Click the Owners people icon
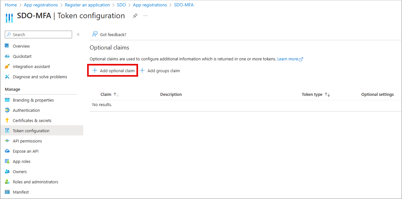This screenshot has height=199, width=402. (7, 172)
